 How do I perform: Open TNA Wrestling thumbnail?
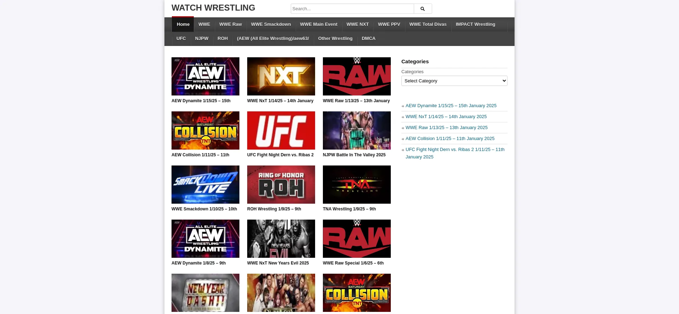click(x=357, y=185)
